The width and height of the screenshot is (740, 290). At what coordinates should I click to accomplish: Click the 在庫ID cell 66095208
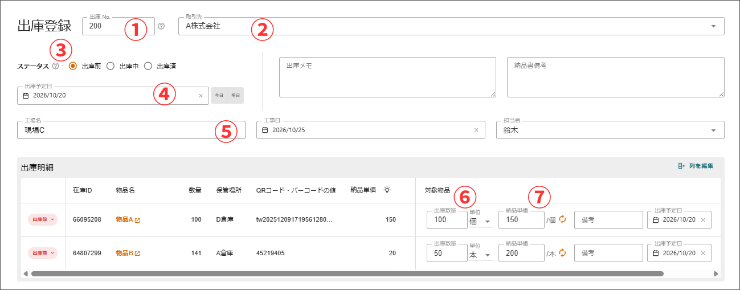(87, 219)
